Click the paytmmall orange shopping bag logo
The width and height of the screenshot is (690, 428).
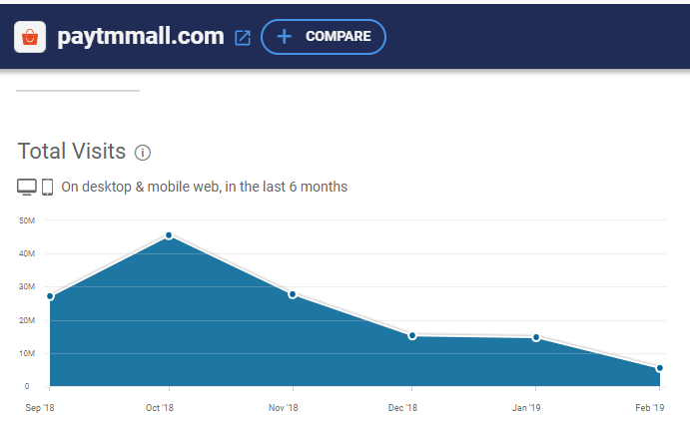[x=30, y=37]
